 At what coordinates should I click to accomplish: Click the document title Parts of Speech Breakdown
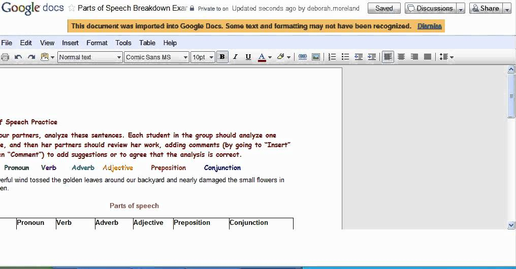coord(132,8)
